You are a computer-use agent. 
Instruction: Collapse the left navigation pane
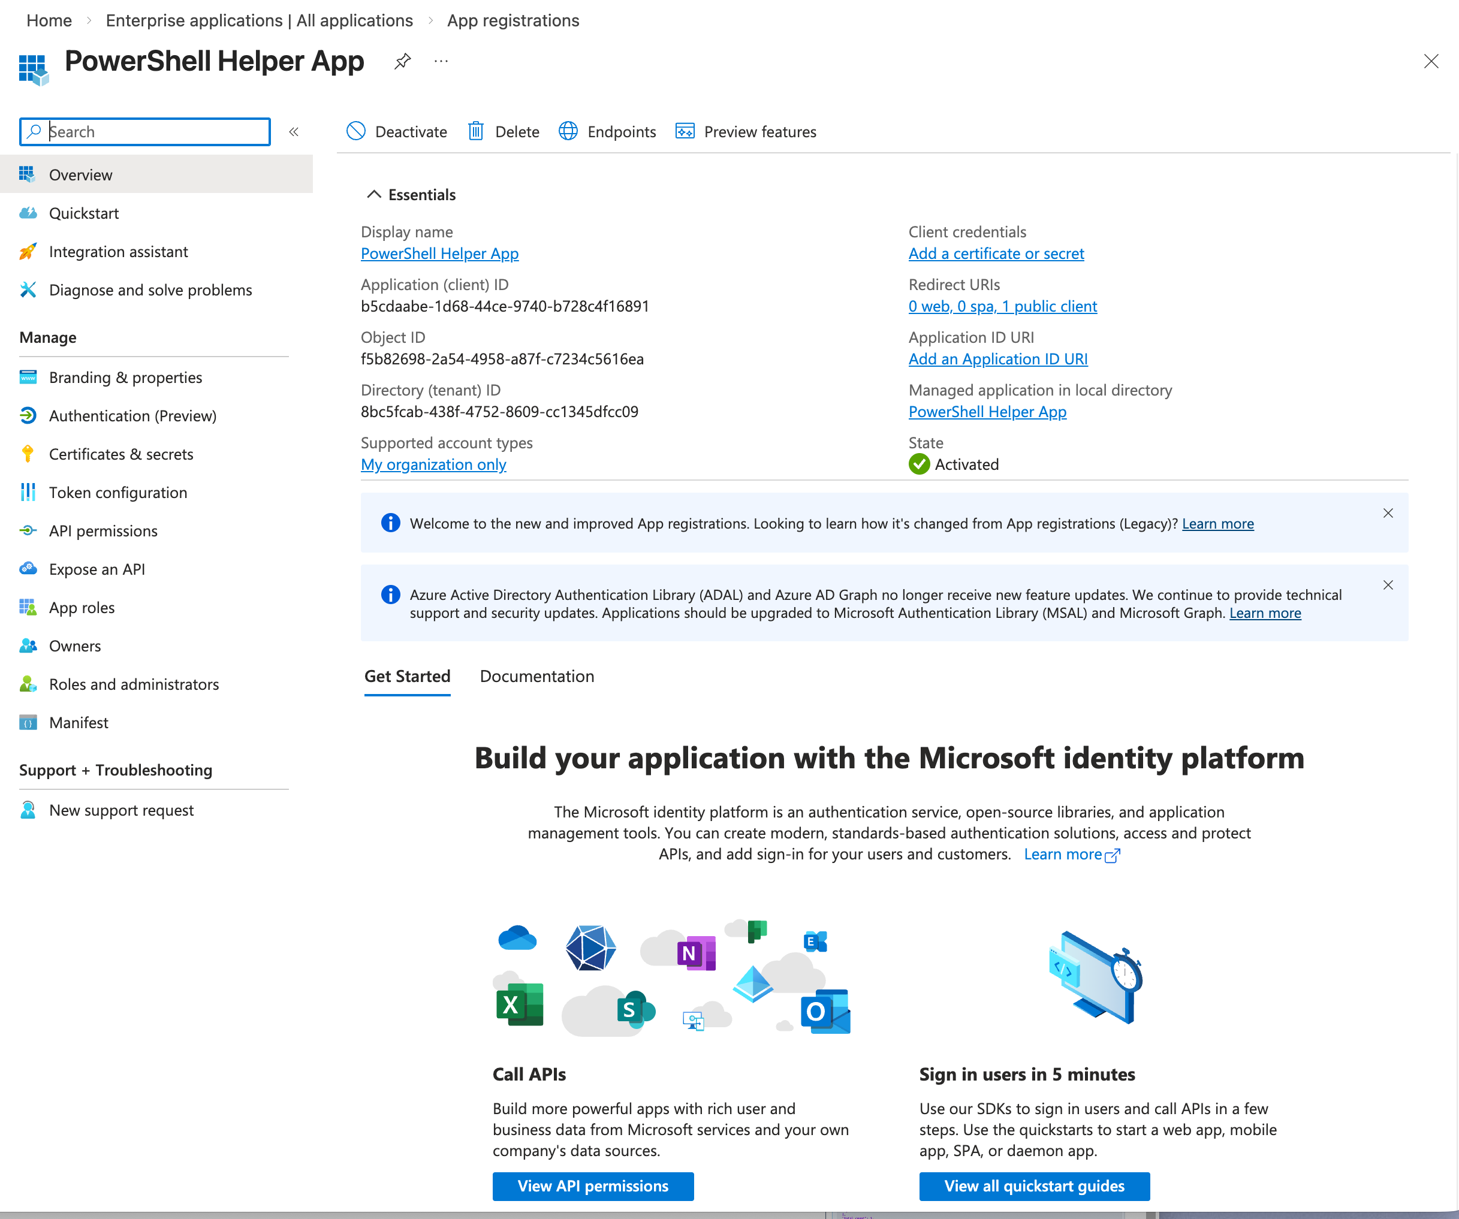tap(294, 131)
